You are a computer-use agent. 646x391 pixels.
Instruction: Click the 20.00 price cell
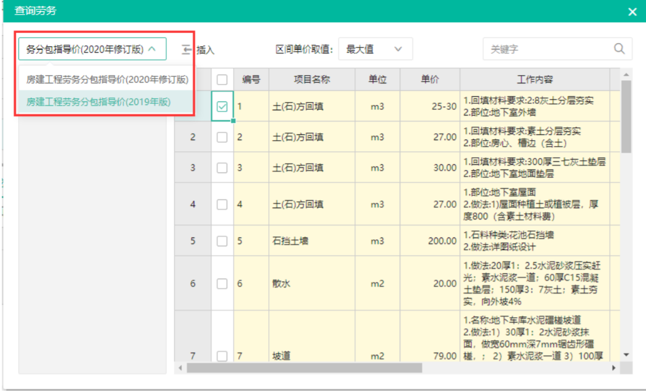[429, 283]
